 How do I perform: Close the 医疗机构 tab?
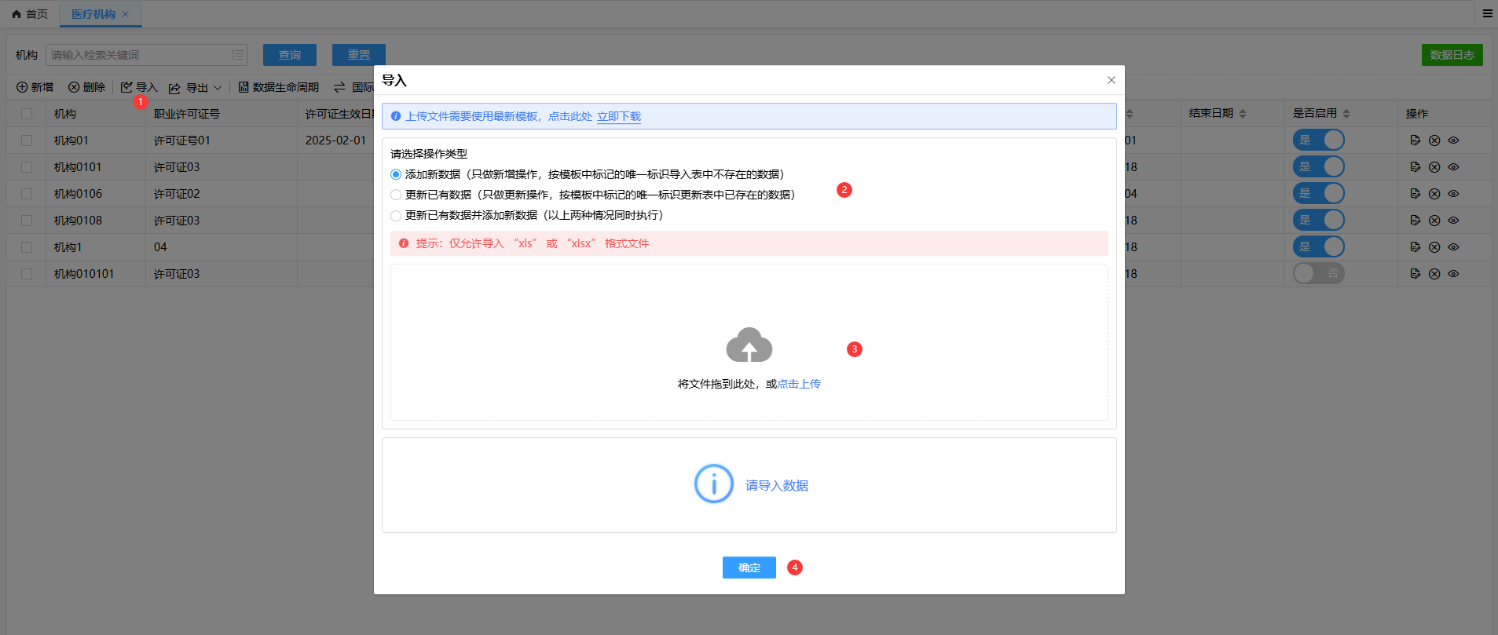(x=125, y=14)
